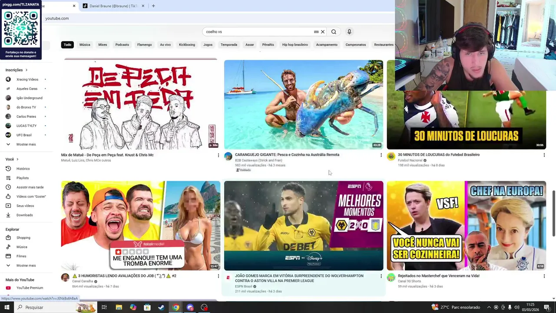Open Seus vídeos in the sidebar
The height and width of the screenshot is (313, 556).
click(25, 206)
